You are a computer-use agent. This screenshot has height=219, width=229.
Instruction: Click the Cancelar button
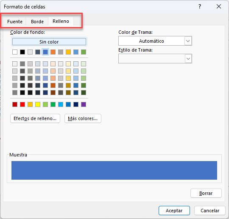pyautogui.click(x=210, y=211)
